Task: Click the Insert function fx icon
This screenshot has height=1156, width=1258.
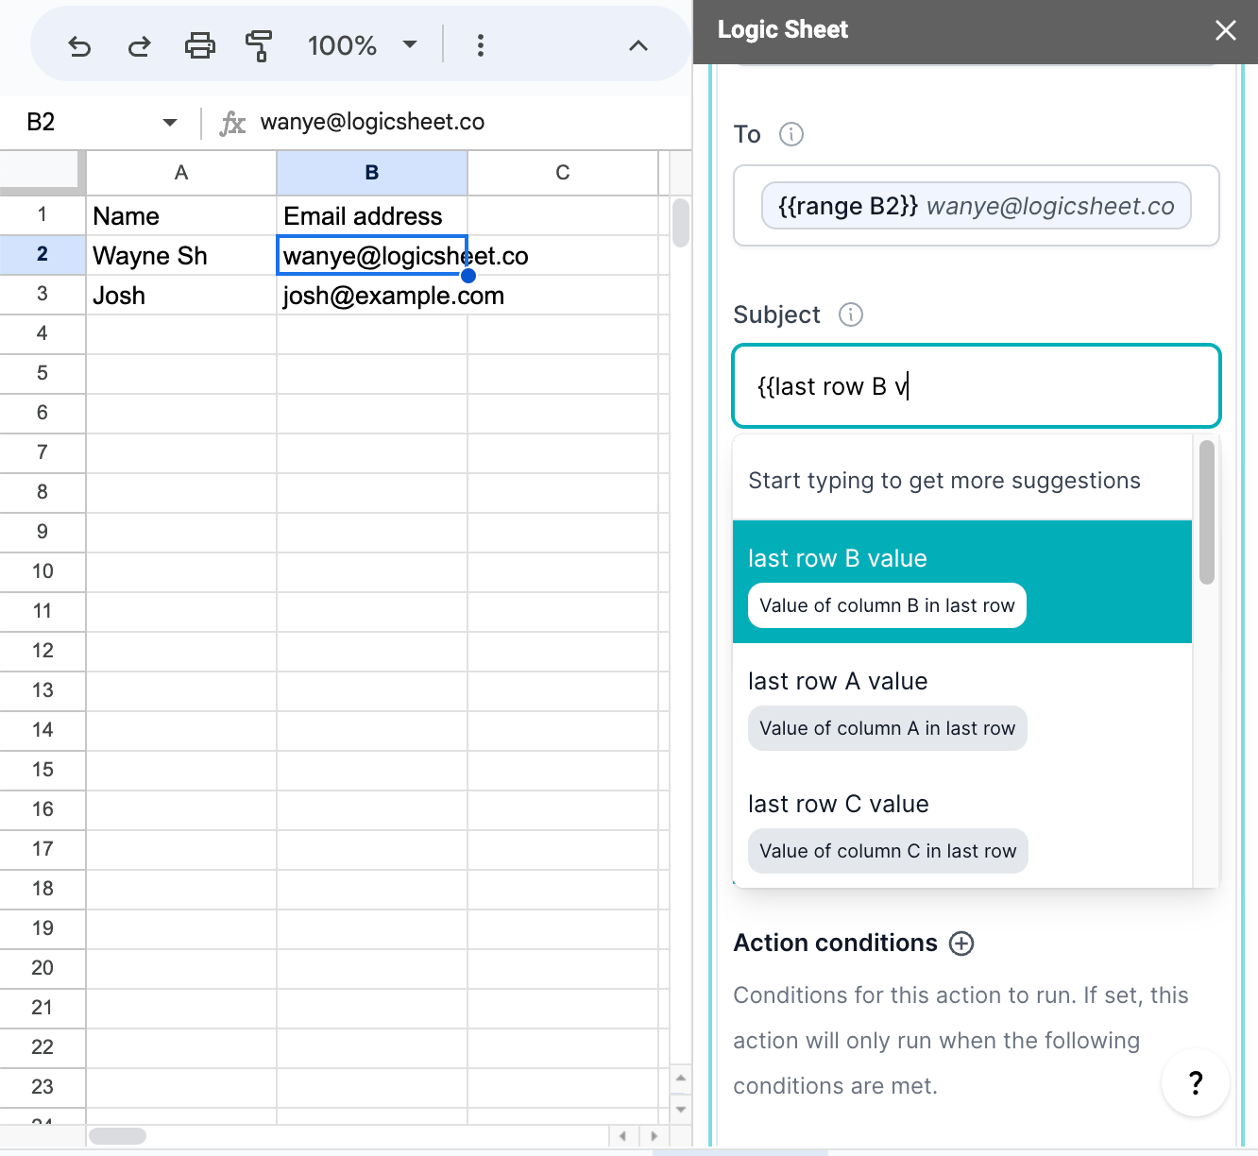Action: tap(232, 123)
